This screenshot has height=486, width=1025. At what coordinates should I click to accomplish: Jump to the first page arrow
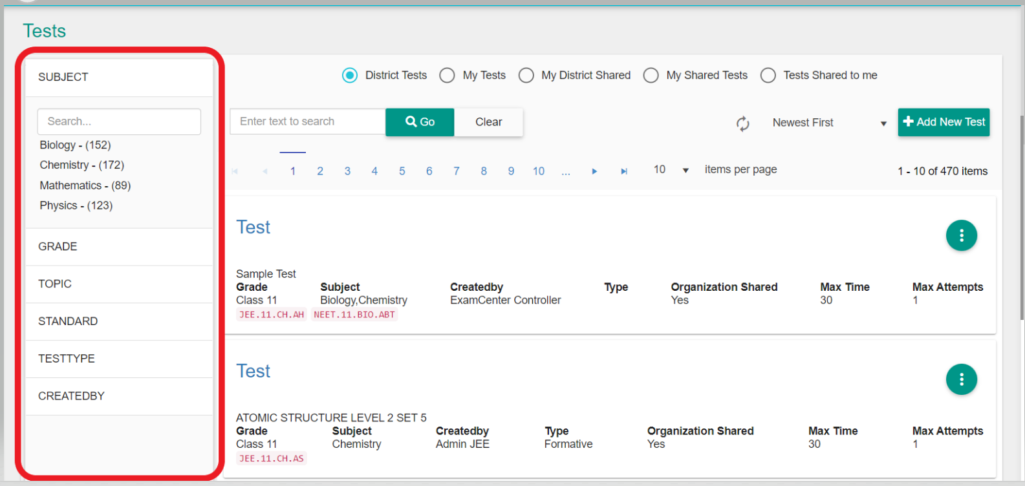point(235,171)
